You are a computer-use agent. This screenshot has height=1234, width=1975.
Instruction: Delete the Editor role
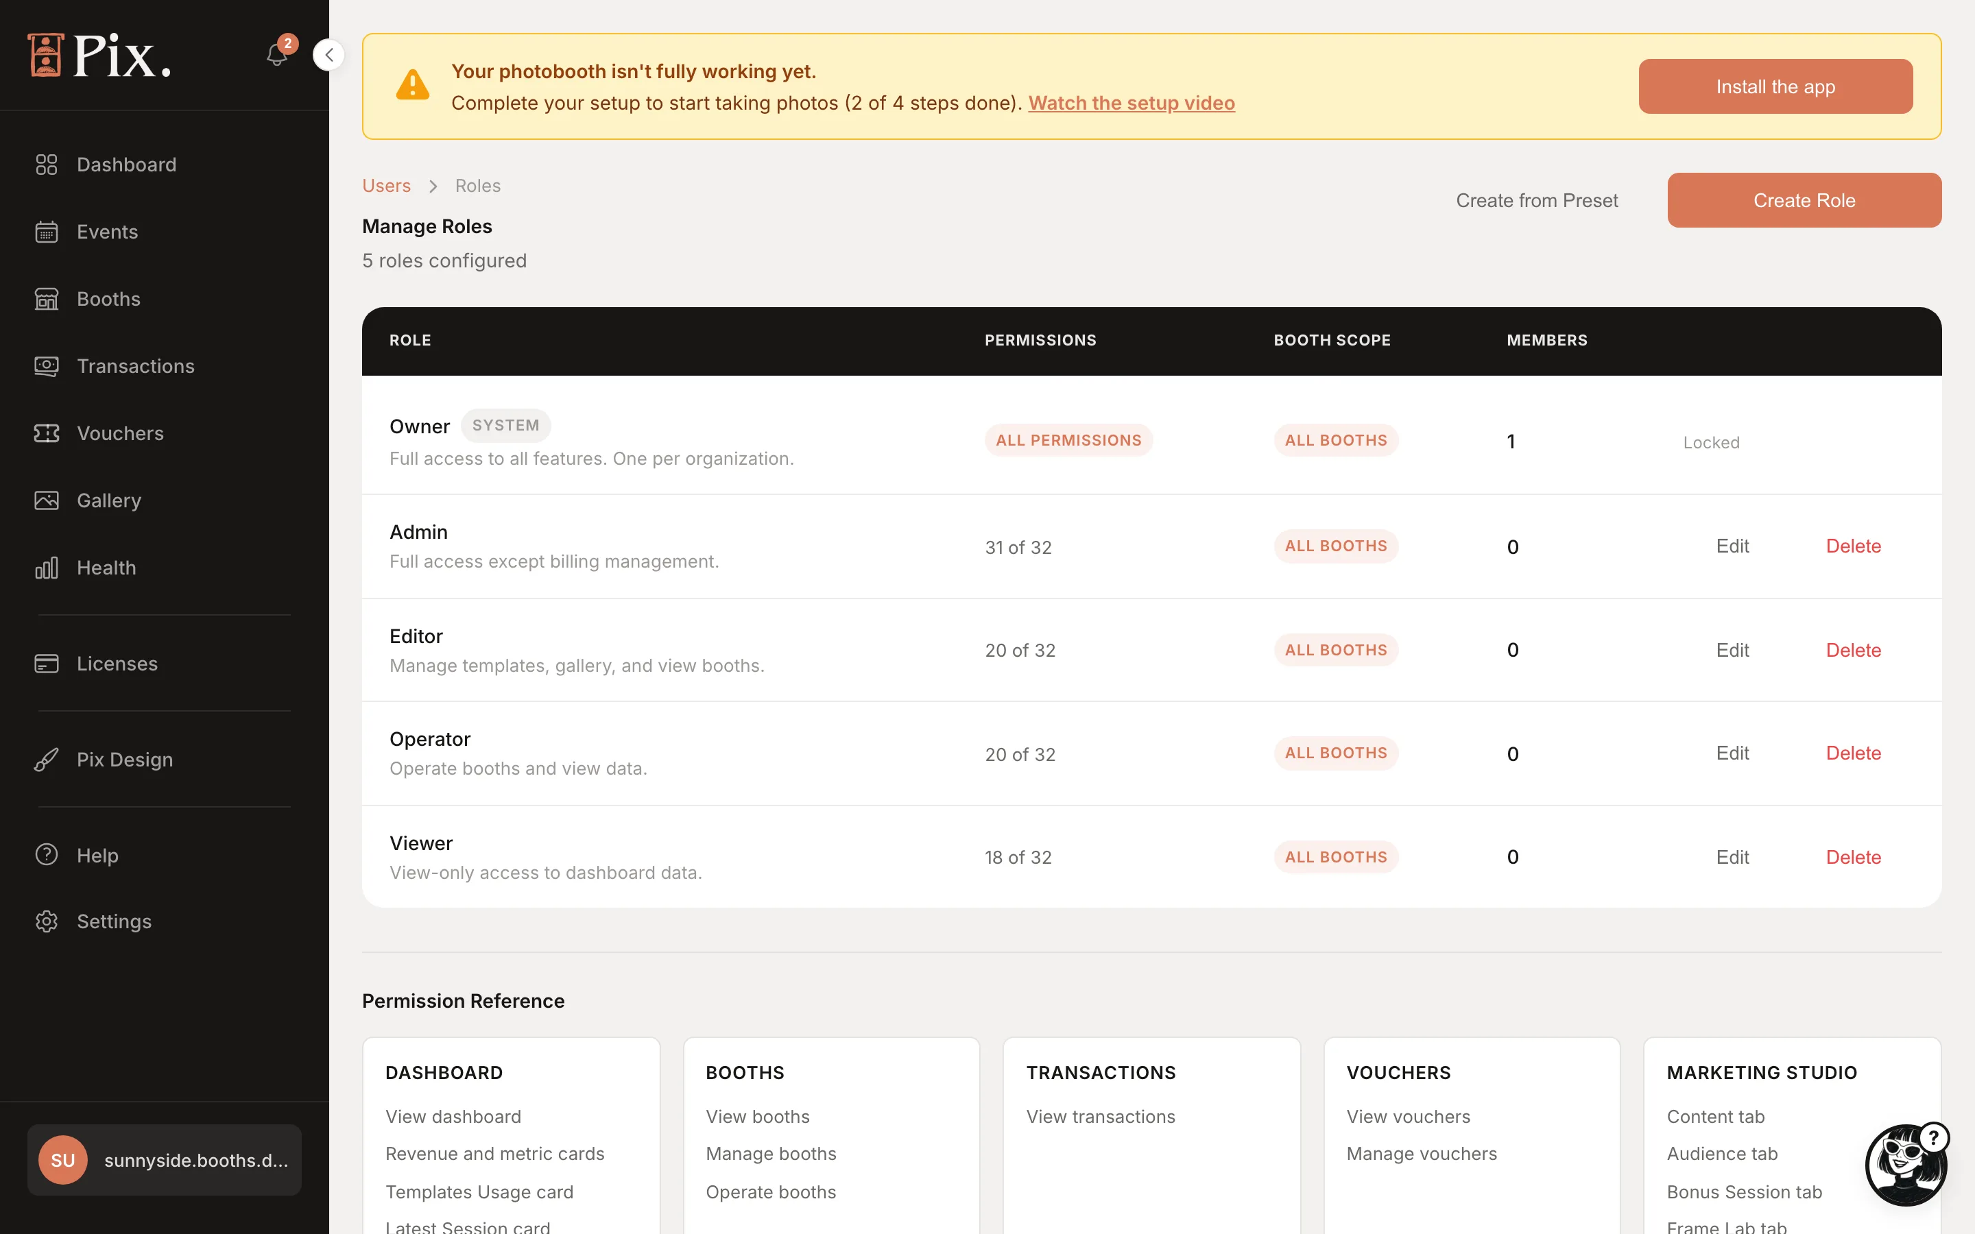tap(1854, 651)
